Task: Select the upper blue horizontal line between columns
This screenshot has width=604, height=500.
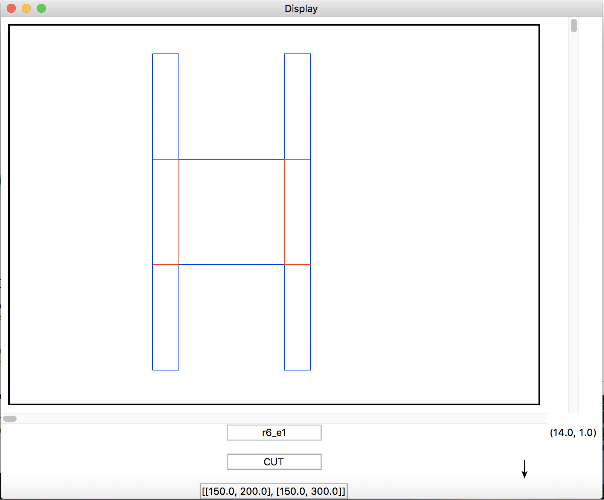Action: 232,159
